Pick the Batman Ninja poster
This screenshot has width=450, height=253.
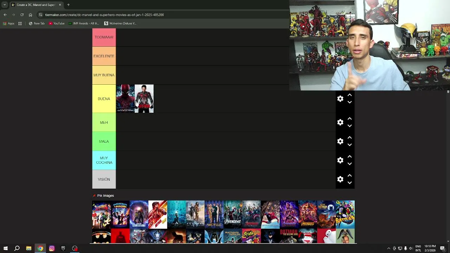[233, 236]
